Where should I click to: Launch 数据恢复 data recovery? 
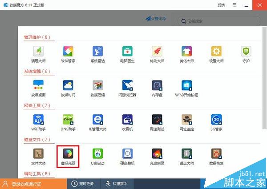coord(216,157)
